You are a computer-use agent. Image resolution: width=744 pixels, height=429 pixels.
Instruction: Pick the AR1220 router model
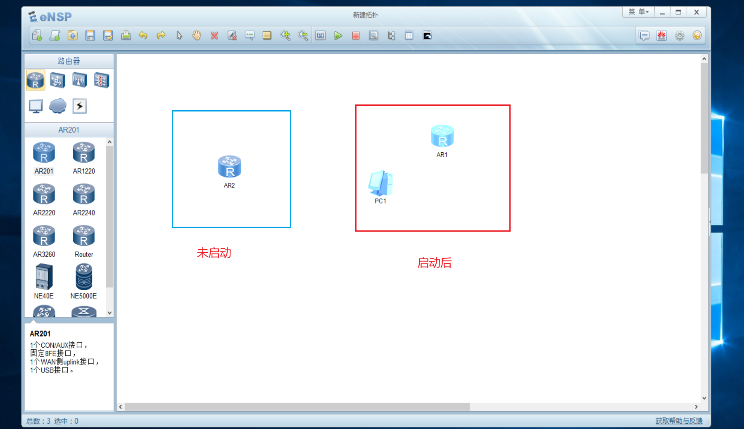pos(84,159)
